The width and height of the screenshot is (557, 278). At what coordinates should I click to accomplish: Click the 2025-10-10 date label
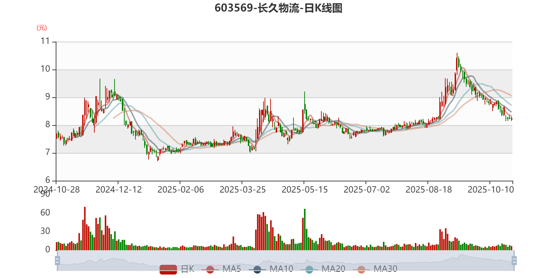pos(491,190)
